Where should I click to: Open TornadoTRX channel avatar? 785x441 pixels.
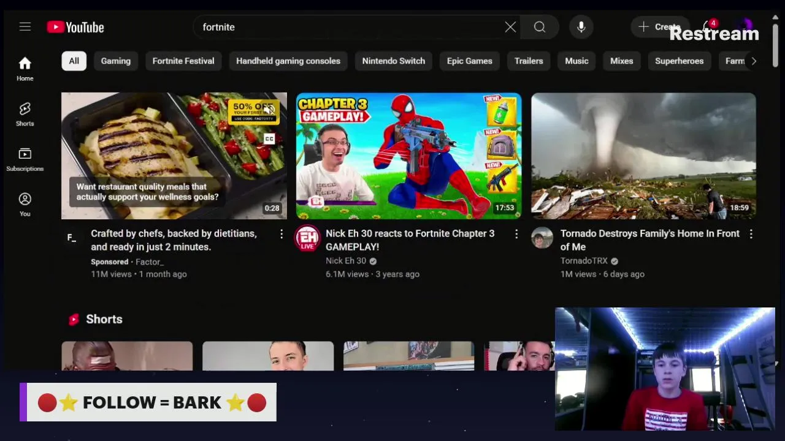[x=542, y=238]
